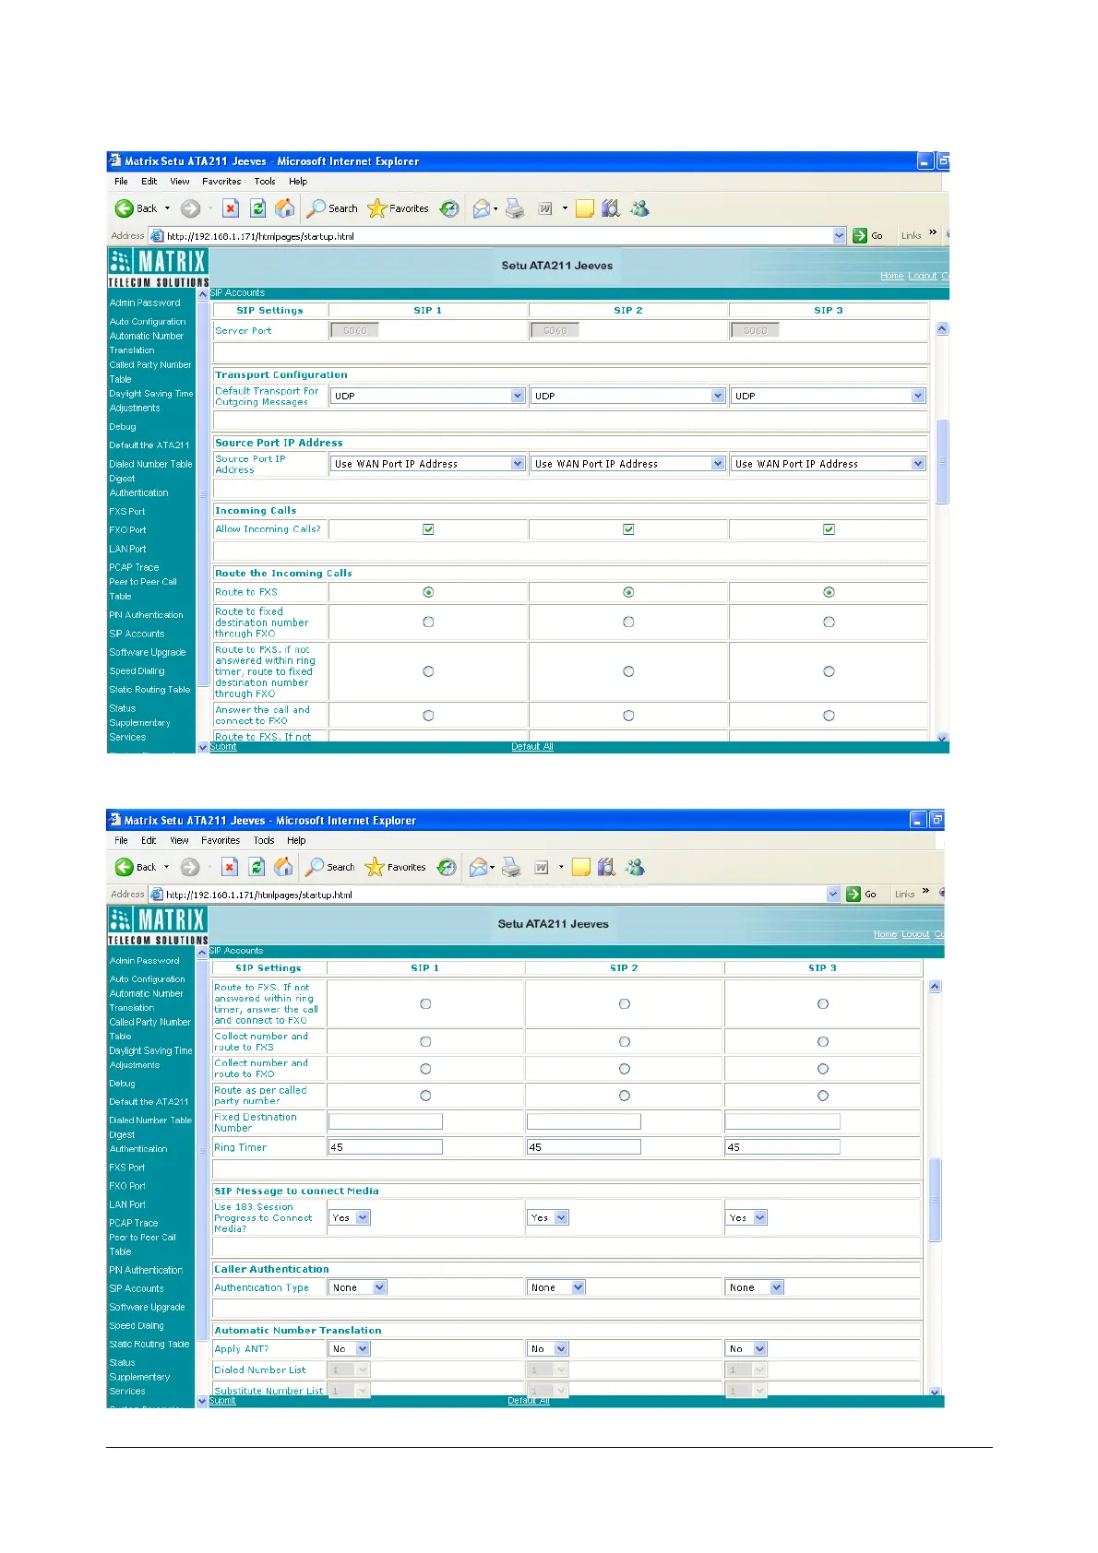The width and height of the screenshot is (1098, 1553).
Task: Open Search in Caller Authentication window toolbar
Action: (330, 867)
